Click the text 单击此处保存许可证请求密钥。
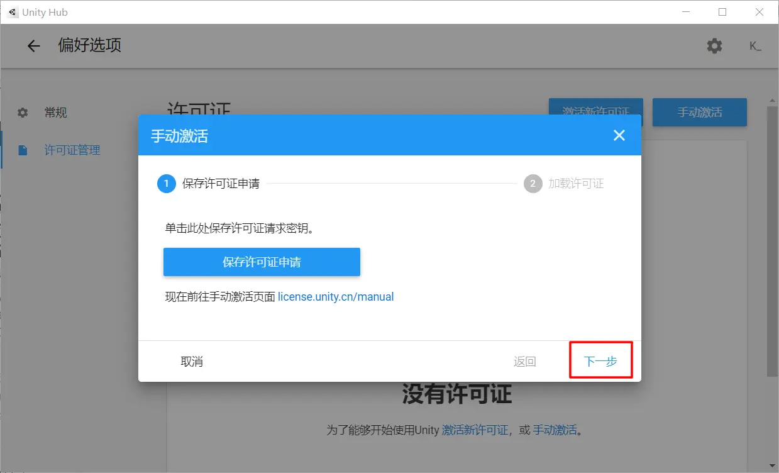This screenshot has width=779, height=473. pyautogui.click(x=240, y=229)
